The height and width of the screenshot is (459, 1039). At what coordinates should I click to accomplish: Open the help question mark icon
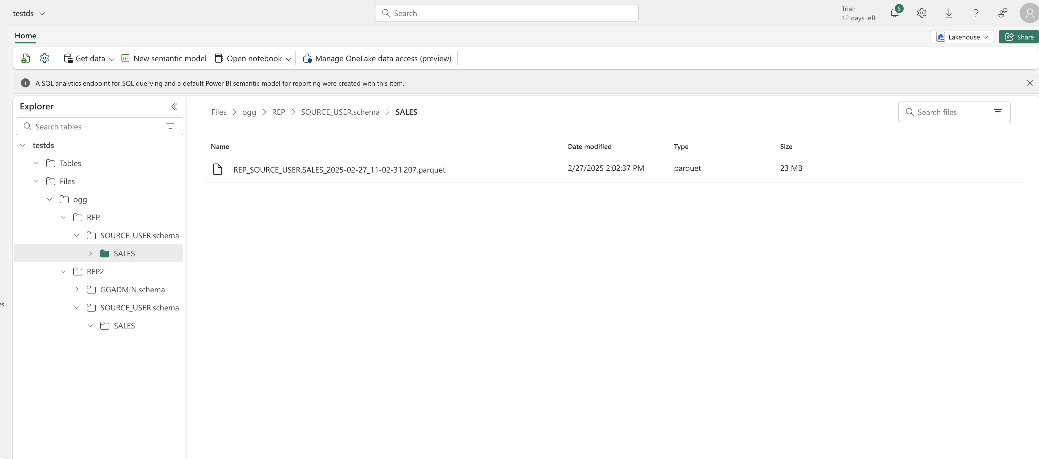pos(976,13)
